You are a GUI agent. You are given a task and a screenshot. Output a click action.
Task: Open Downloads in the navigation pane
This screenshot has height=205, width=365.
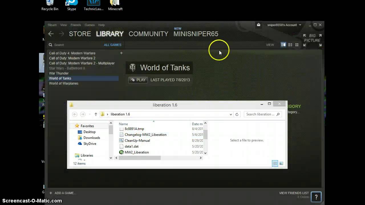pyautogui.click(x=92, y=138)
